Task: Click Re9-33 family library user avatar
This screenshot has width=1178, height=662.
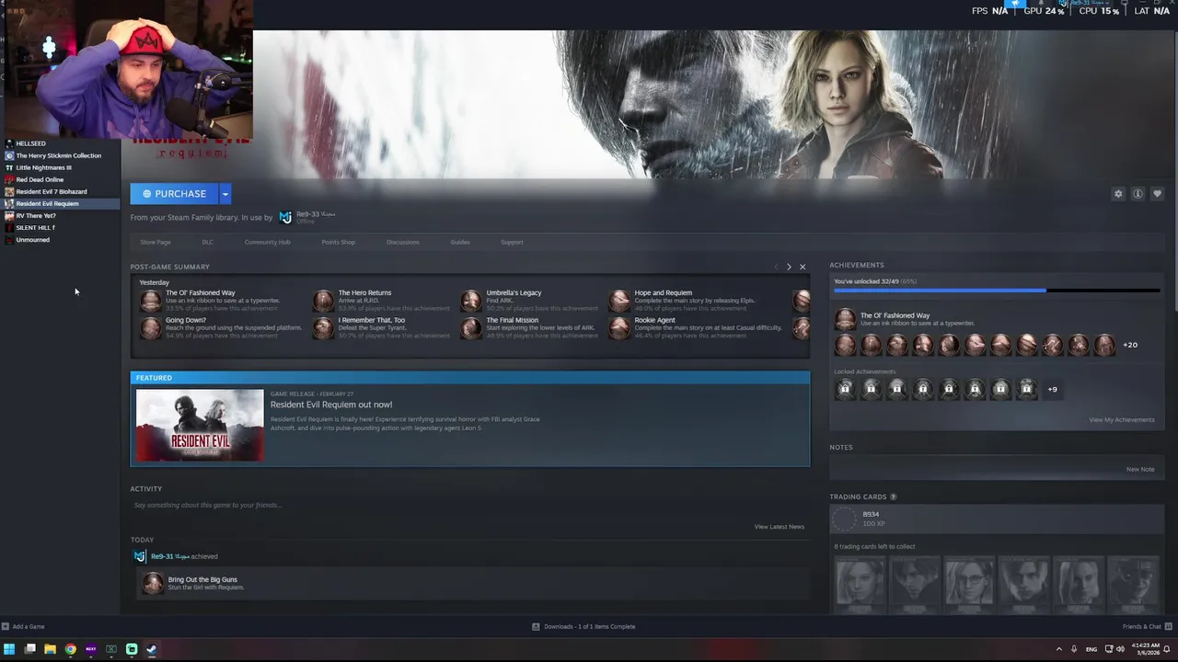Action: pos(285,217)
